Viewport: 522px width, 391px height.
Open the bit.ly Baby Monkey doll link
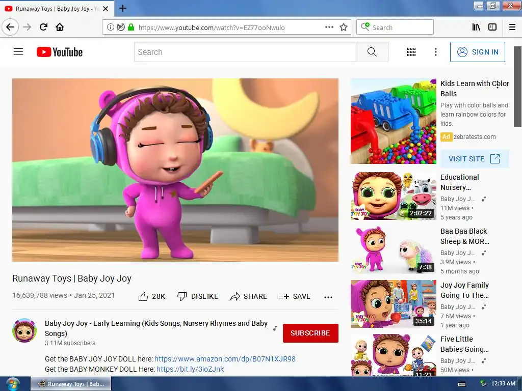[x=190, y=369]
